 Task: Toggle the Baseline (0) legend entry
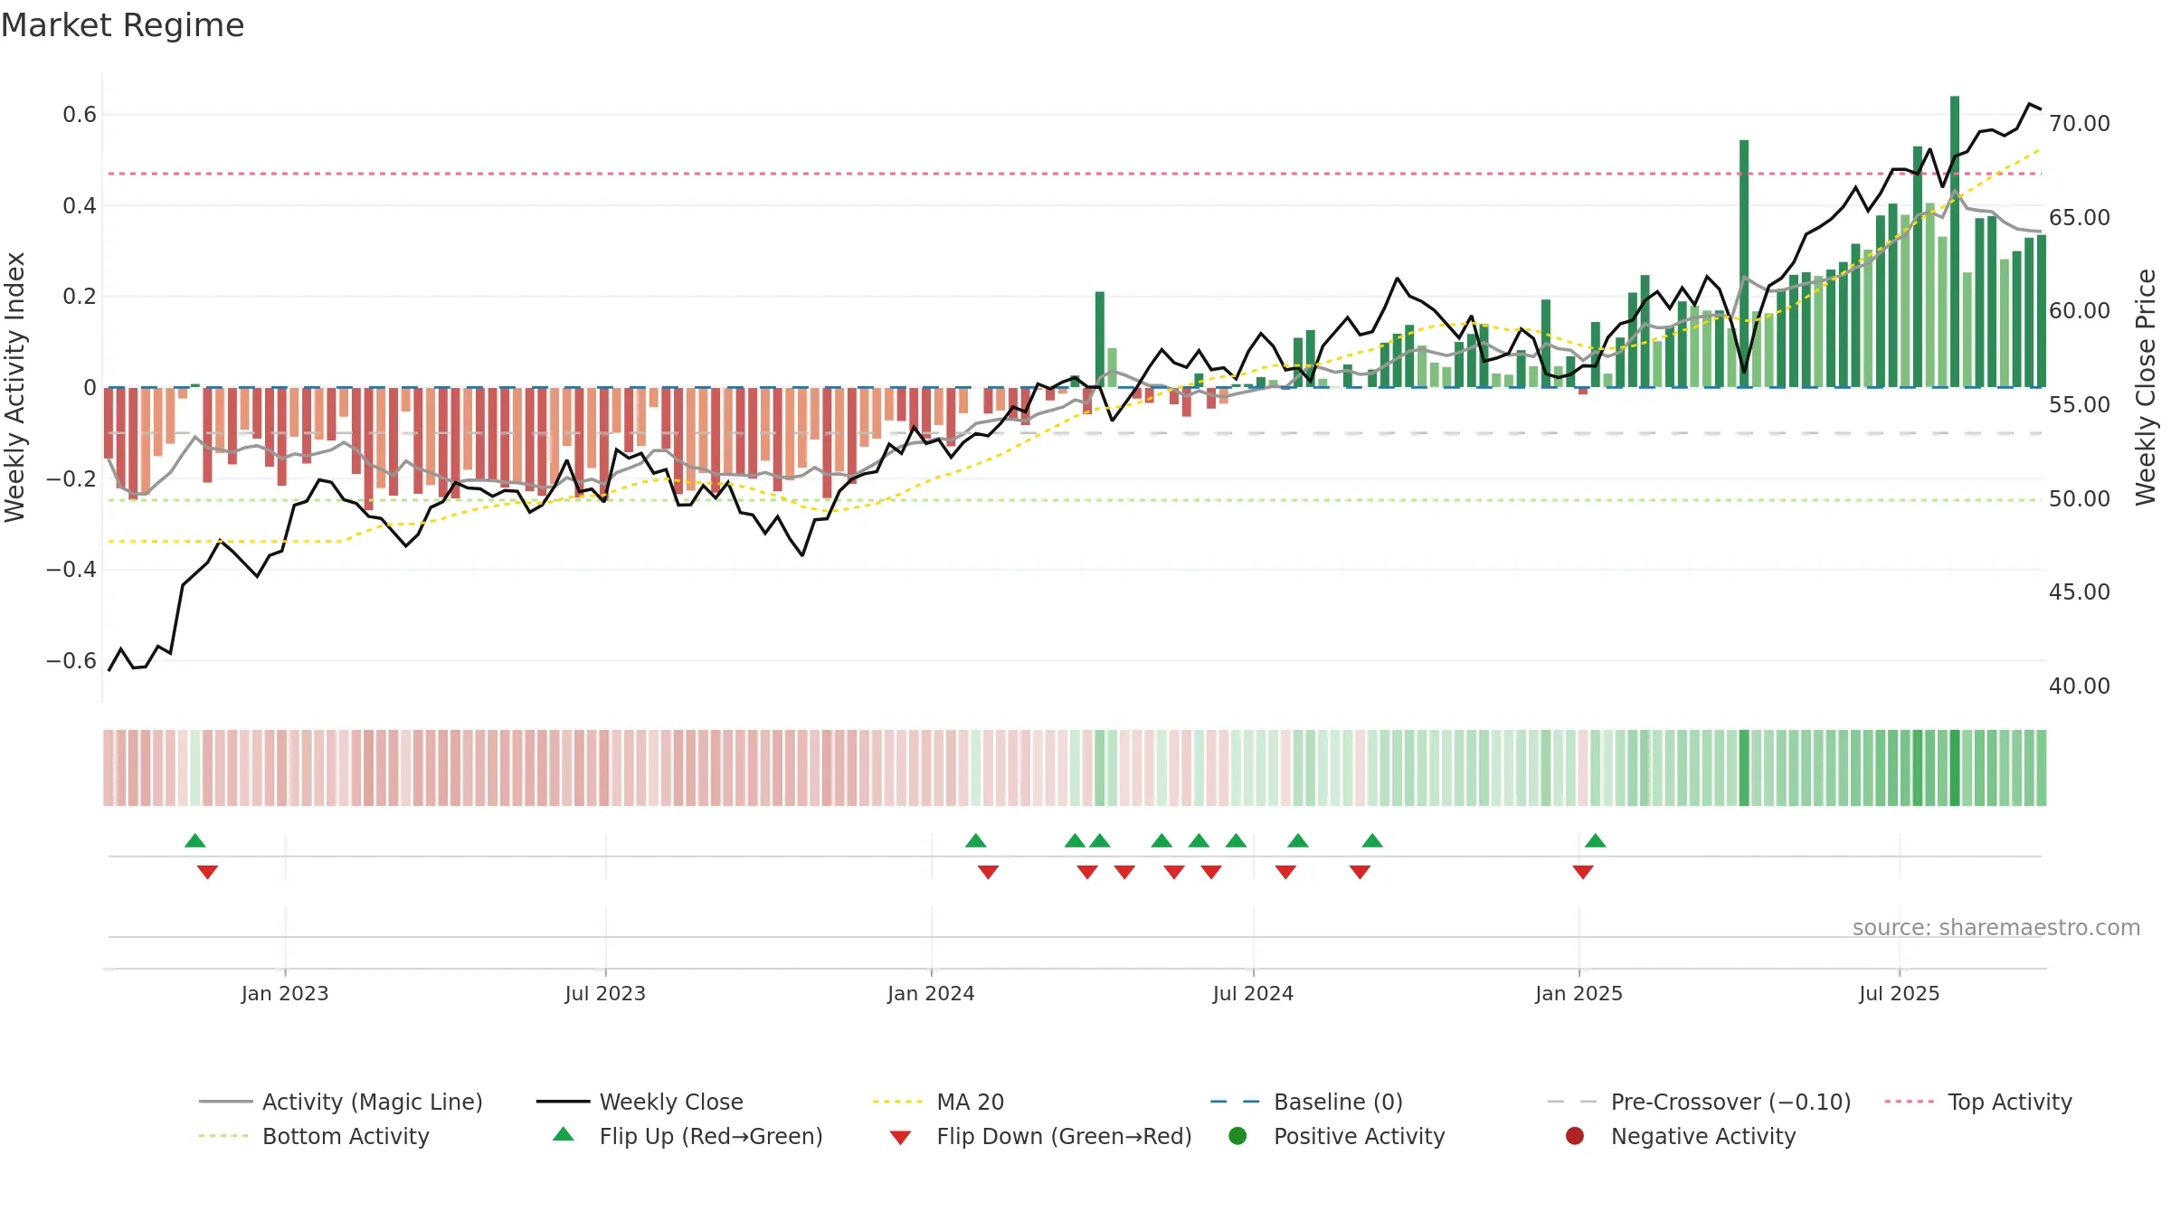(x=1306, y=1102)
